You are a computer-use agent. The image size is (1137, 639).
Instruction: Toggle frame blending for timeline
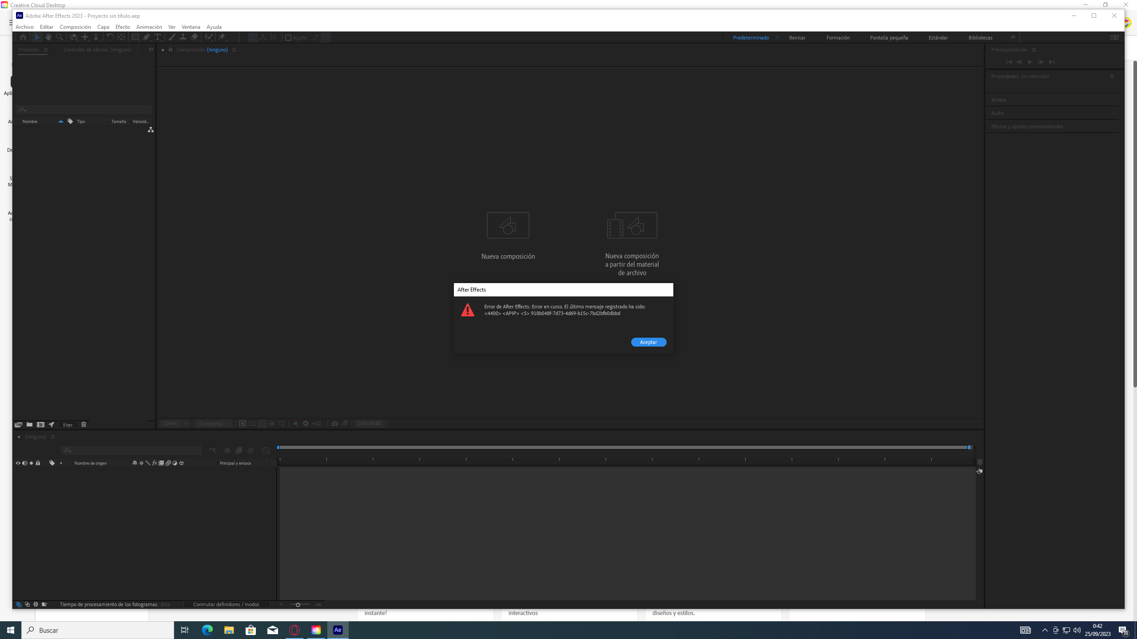pyautogui.click(x=239, y=450)
